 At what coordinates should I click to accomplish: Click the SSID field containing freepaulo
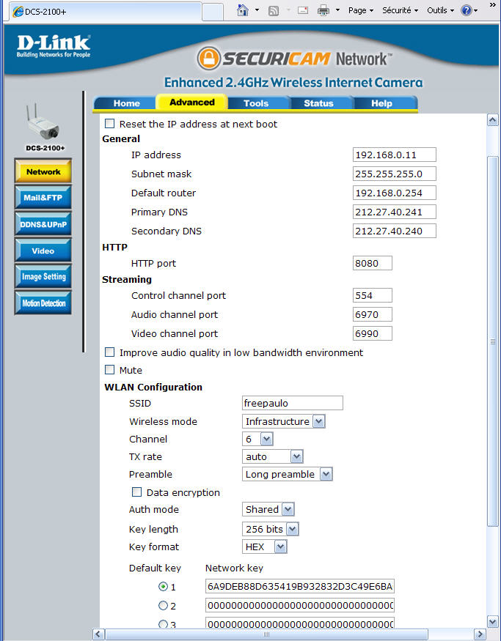[x=292, y=403]
